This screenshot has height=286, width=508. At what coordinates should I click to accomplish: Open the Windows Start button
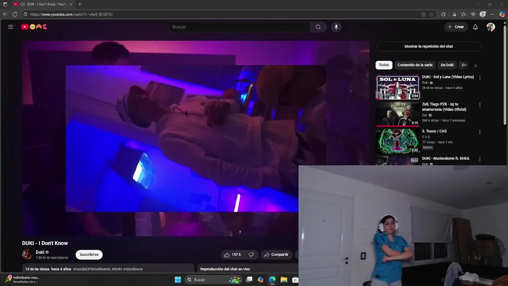178,280
